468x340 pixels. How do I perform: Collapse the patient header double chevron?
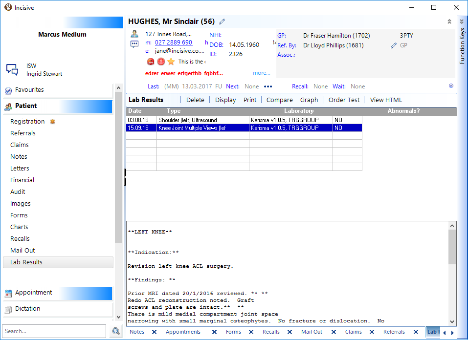[x=449, y=21]
